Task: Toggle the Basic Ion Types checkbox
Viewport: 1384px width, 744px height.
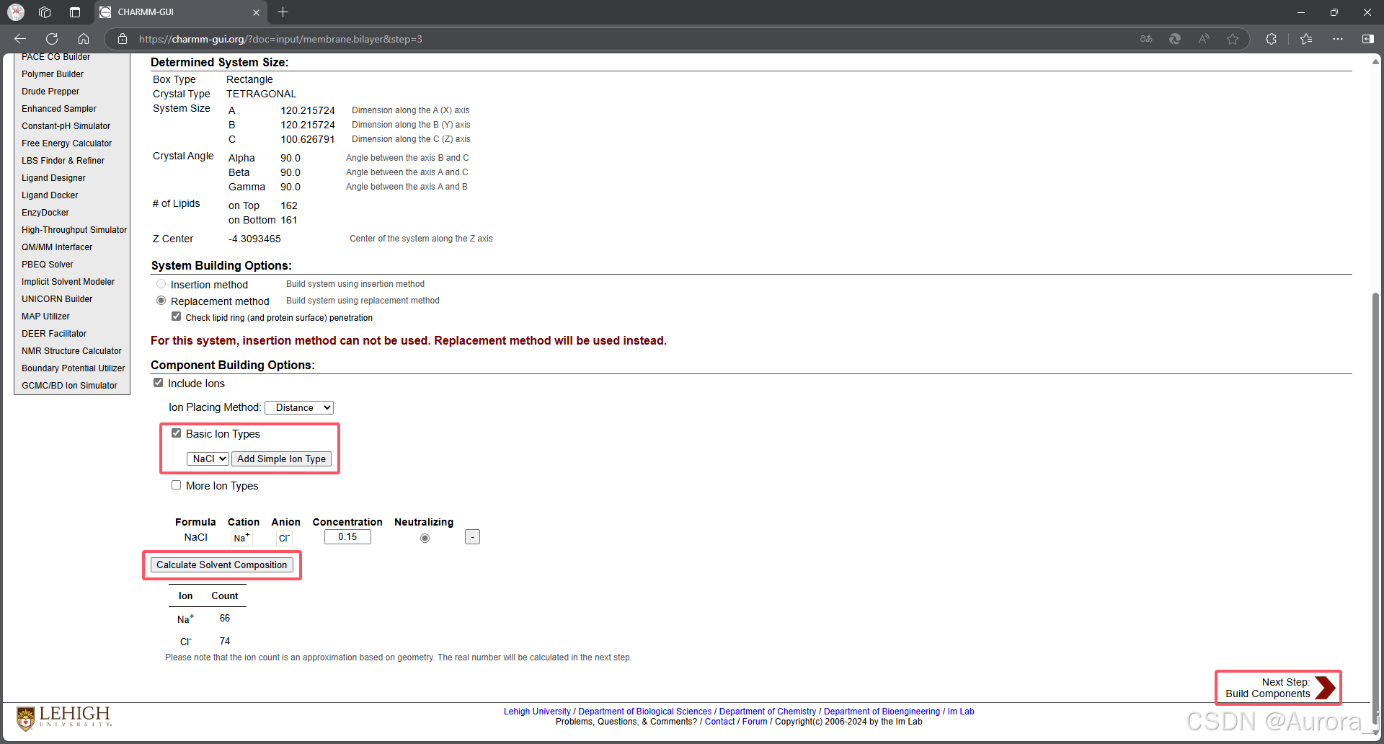Action: [x=176, y=433]
